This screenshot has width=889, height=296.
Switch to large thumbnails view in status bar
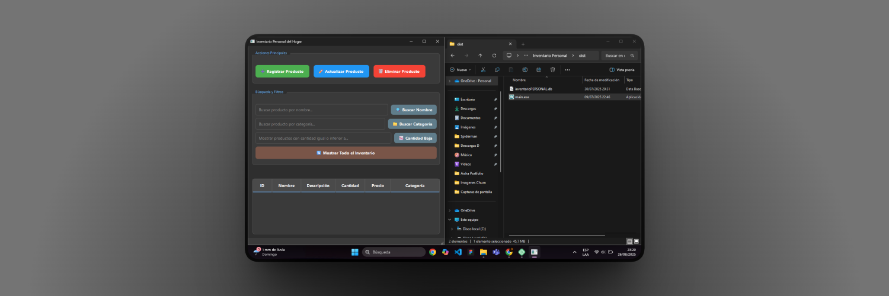(637, 242)
